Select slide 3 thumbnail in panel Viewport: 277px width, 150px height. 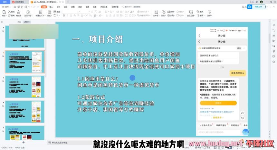pos(25,86)
